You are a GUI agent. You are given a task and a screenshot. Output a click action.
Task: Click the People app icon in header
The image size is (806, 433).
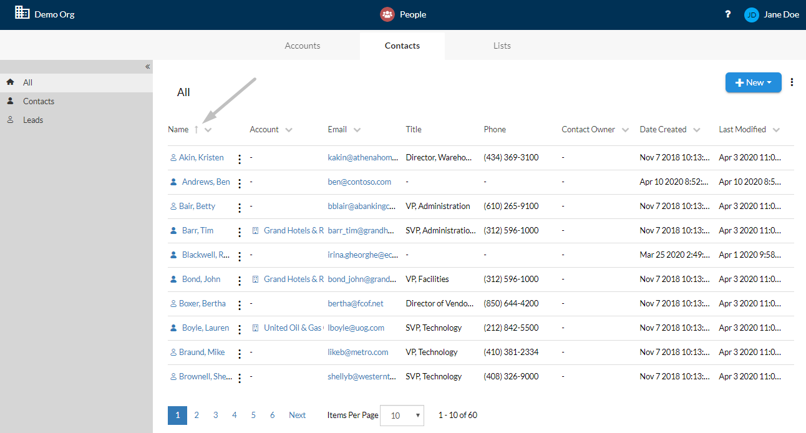point(387,14)
